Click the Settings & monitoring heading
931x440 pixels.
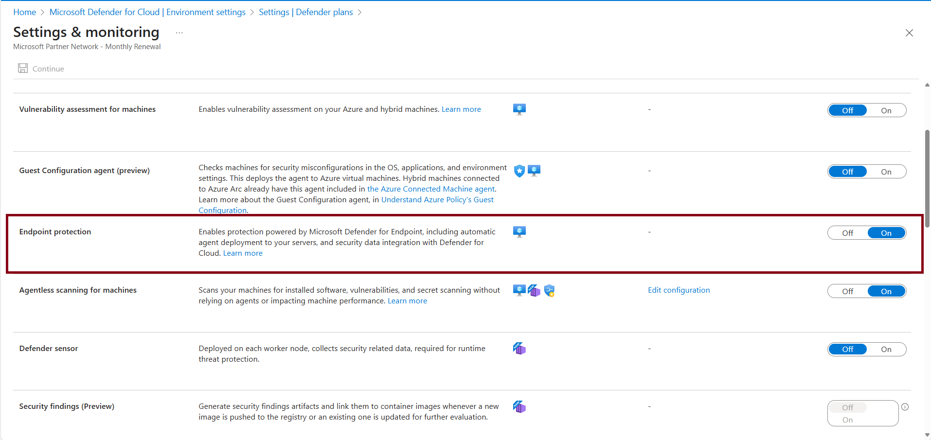coord(86,32)
